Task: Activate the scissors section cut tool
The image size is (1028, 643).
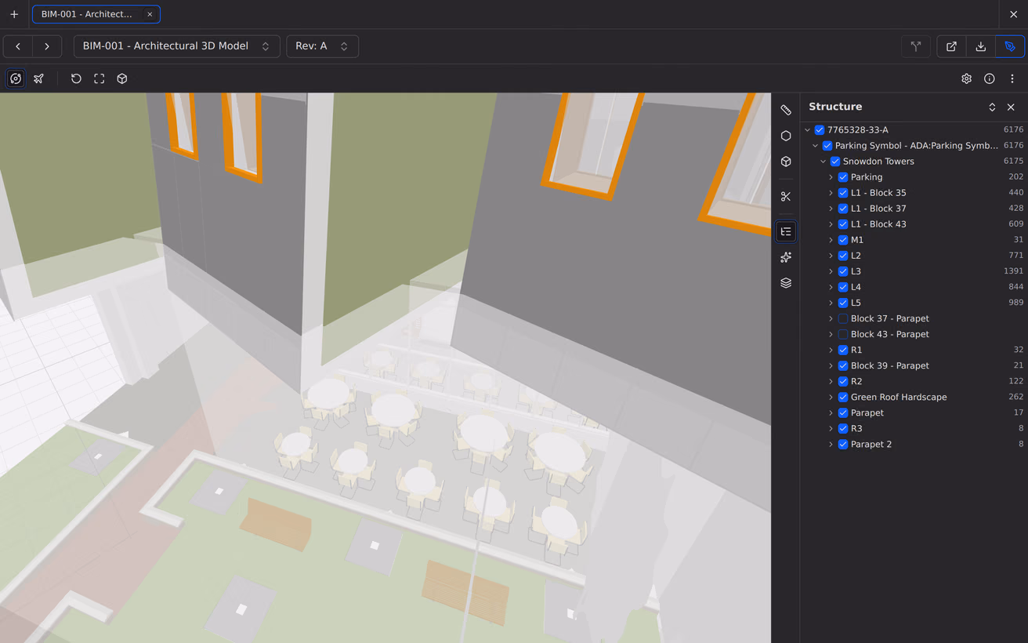Action: pos(786,197)
